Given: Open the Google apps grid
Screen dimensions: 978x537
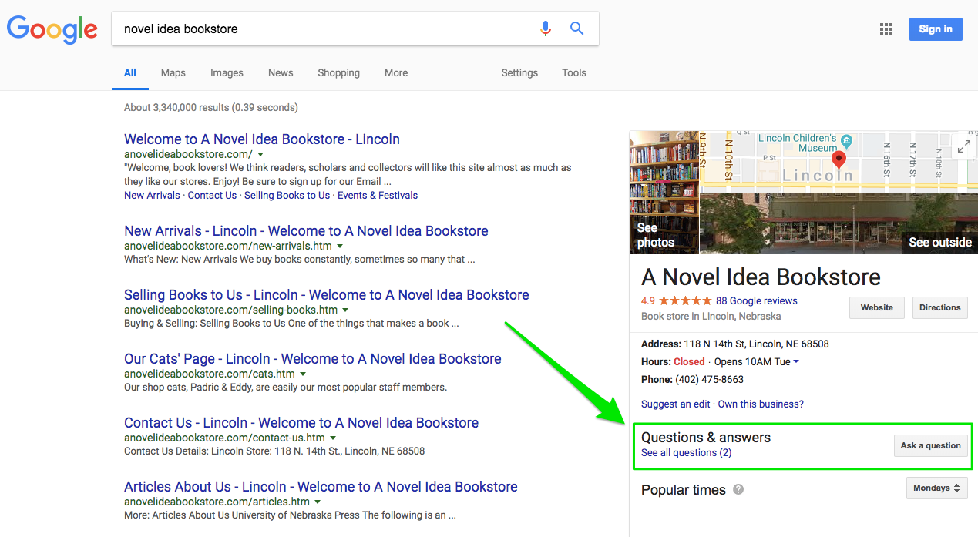Looking at the screenshot, I should [x=886, y=29].
